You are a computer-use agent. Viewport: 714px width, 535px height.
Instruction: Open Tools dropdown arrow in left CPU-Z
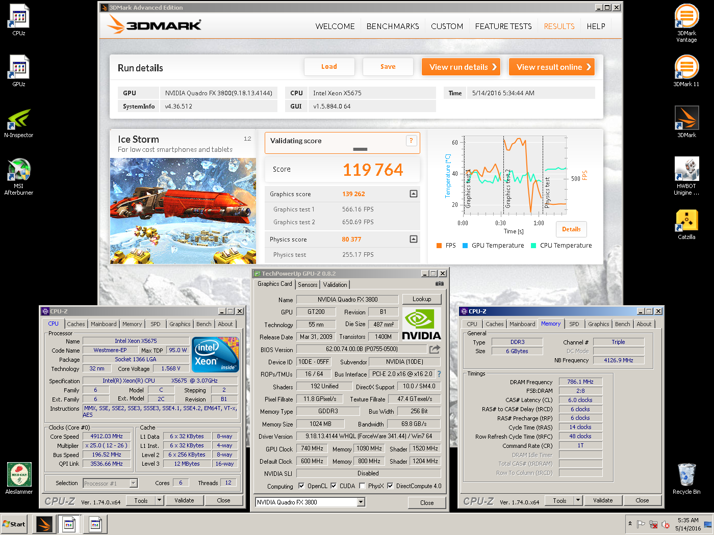[160, 500]
